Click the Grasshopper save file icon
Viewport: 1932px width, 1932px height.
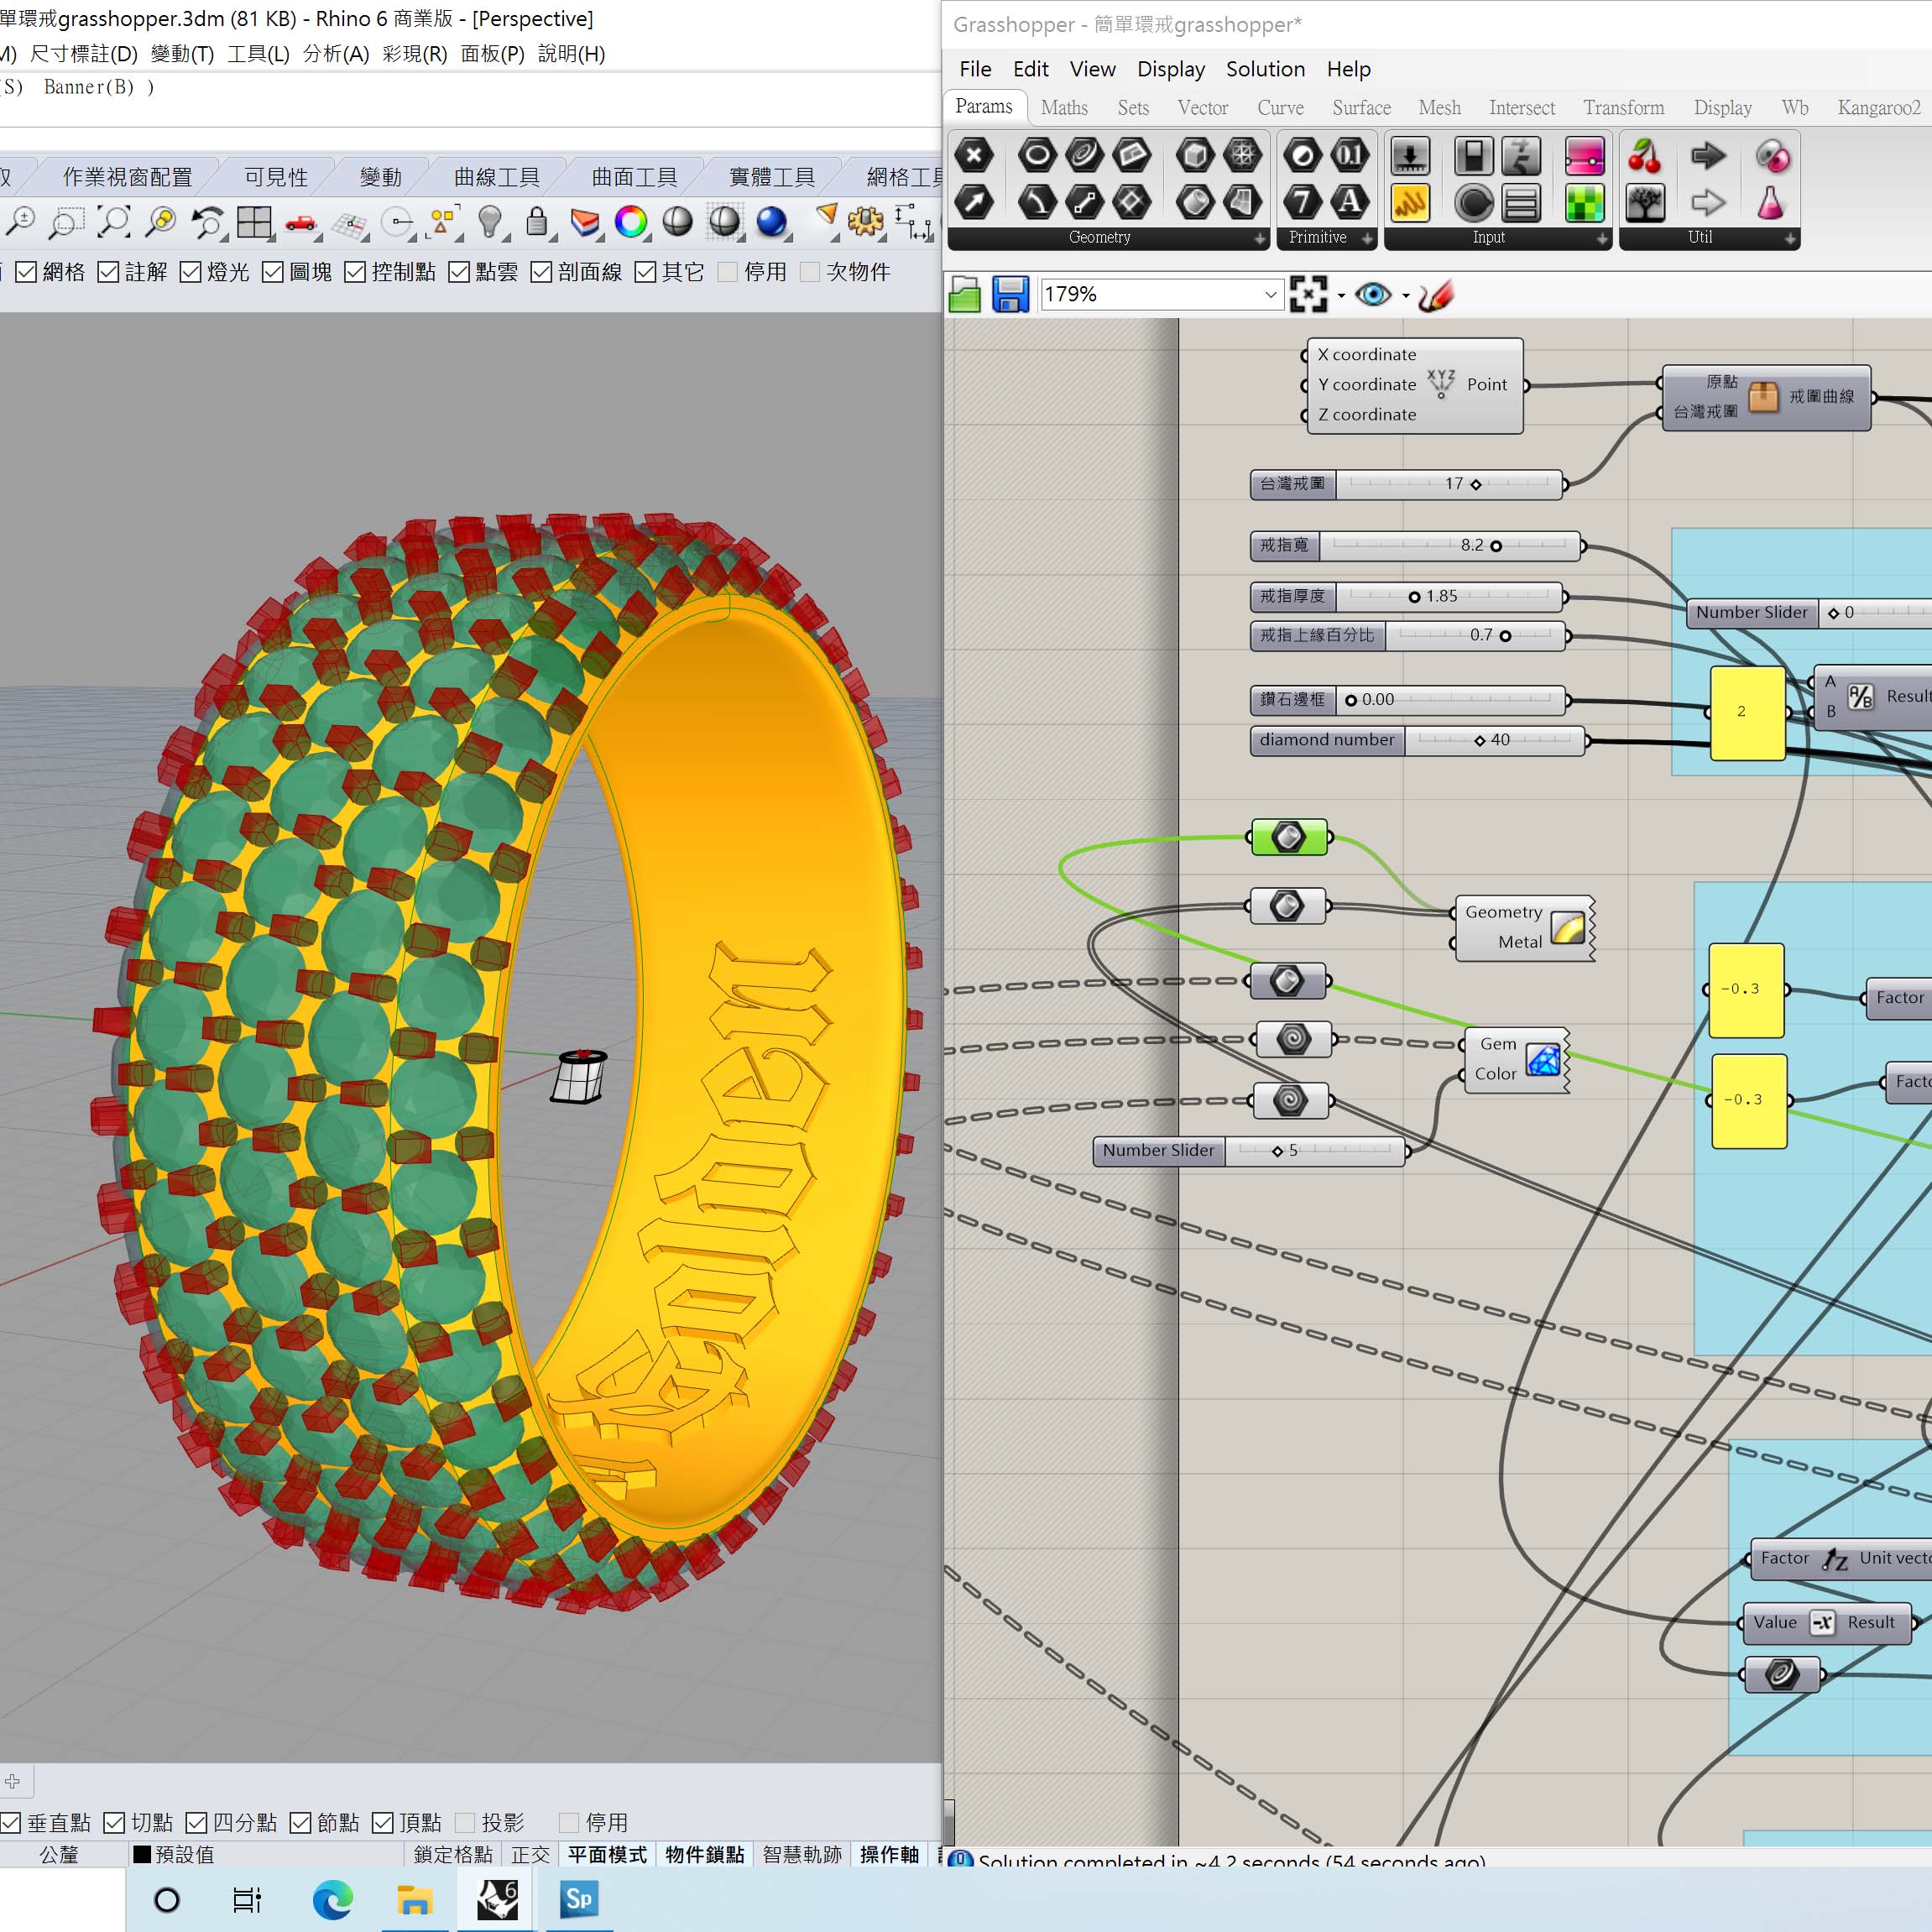click(x=1010, y=295)
